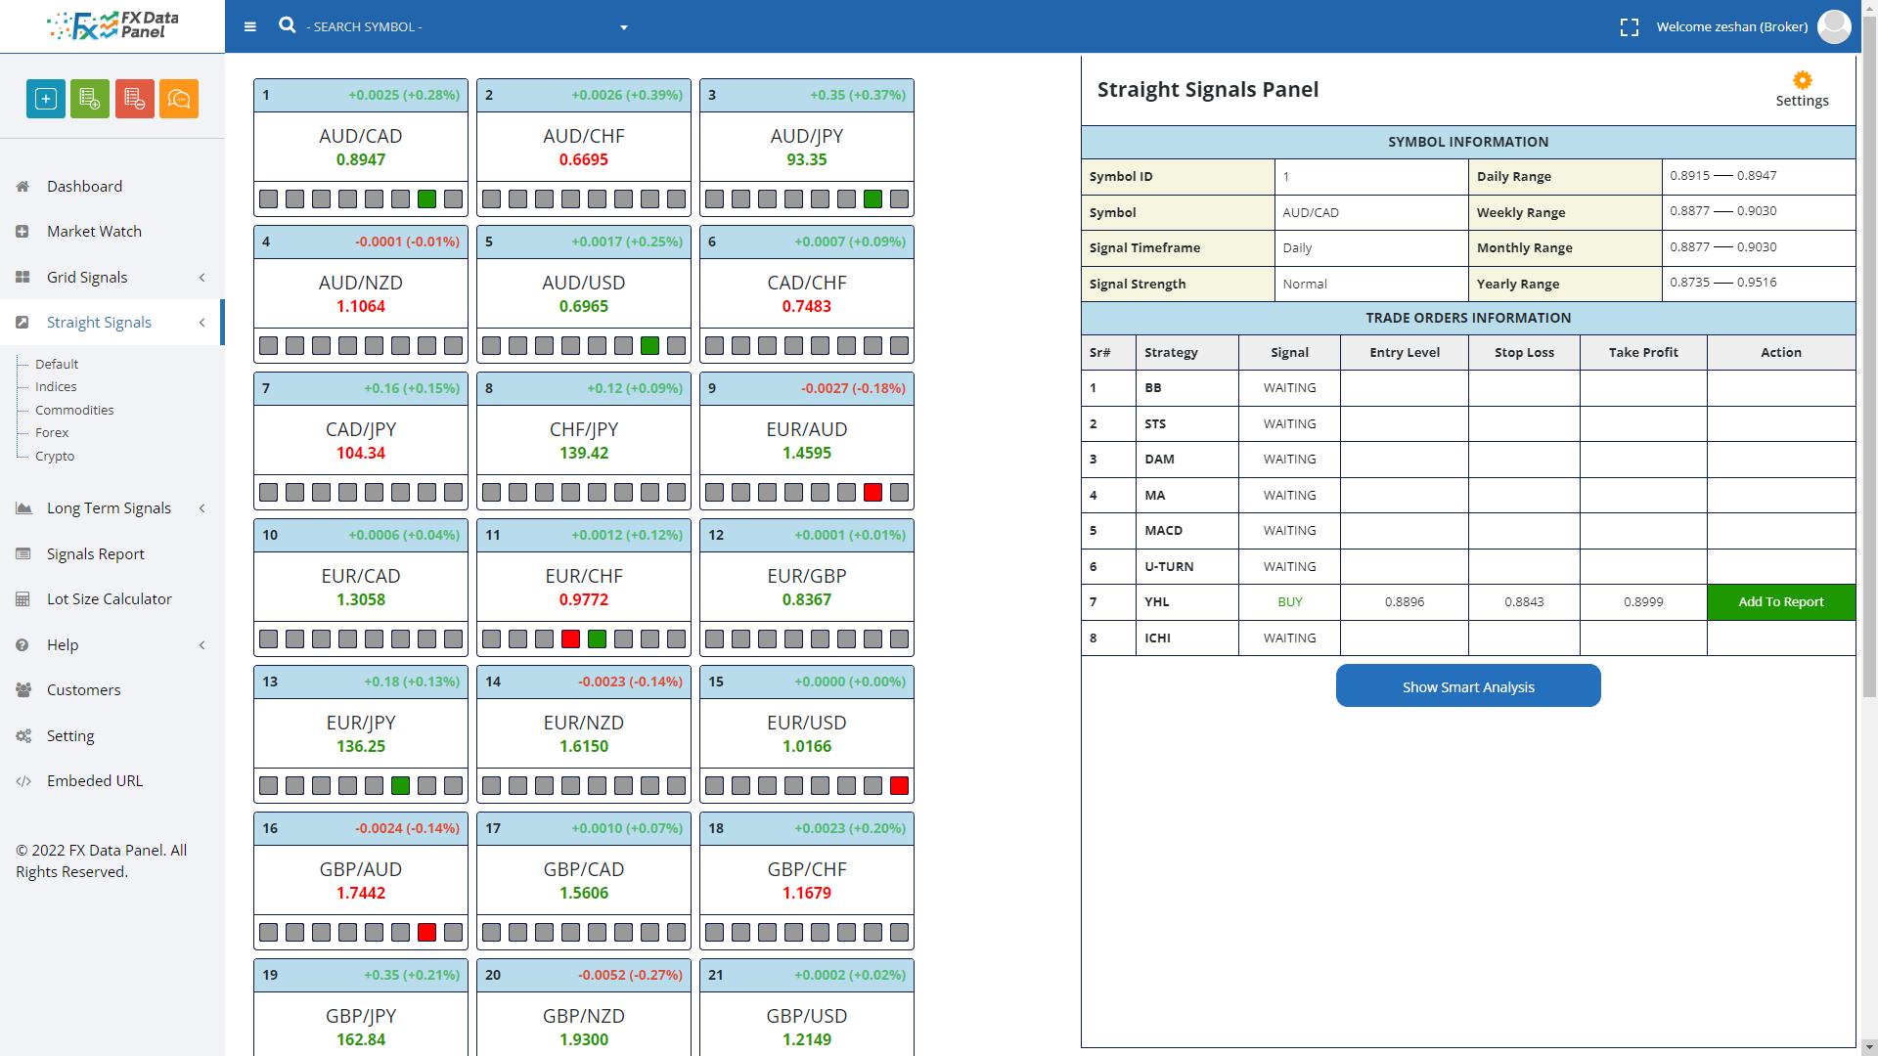Toggle the hamburger sidebar menu icon
This screenshot has height=1056, width=1878.
250,26
